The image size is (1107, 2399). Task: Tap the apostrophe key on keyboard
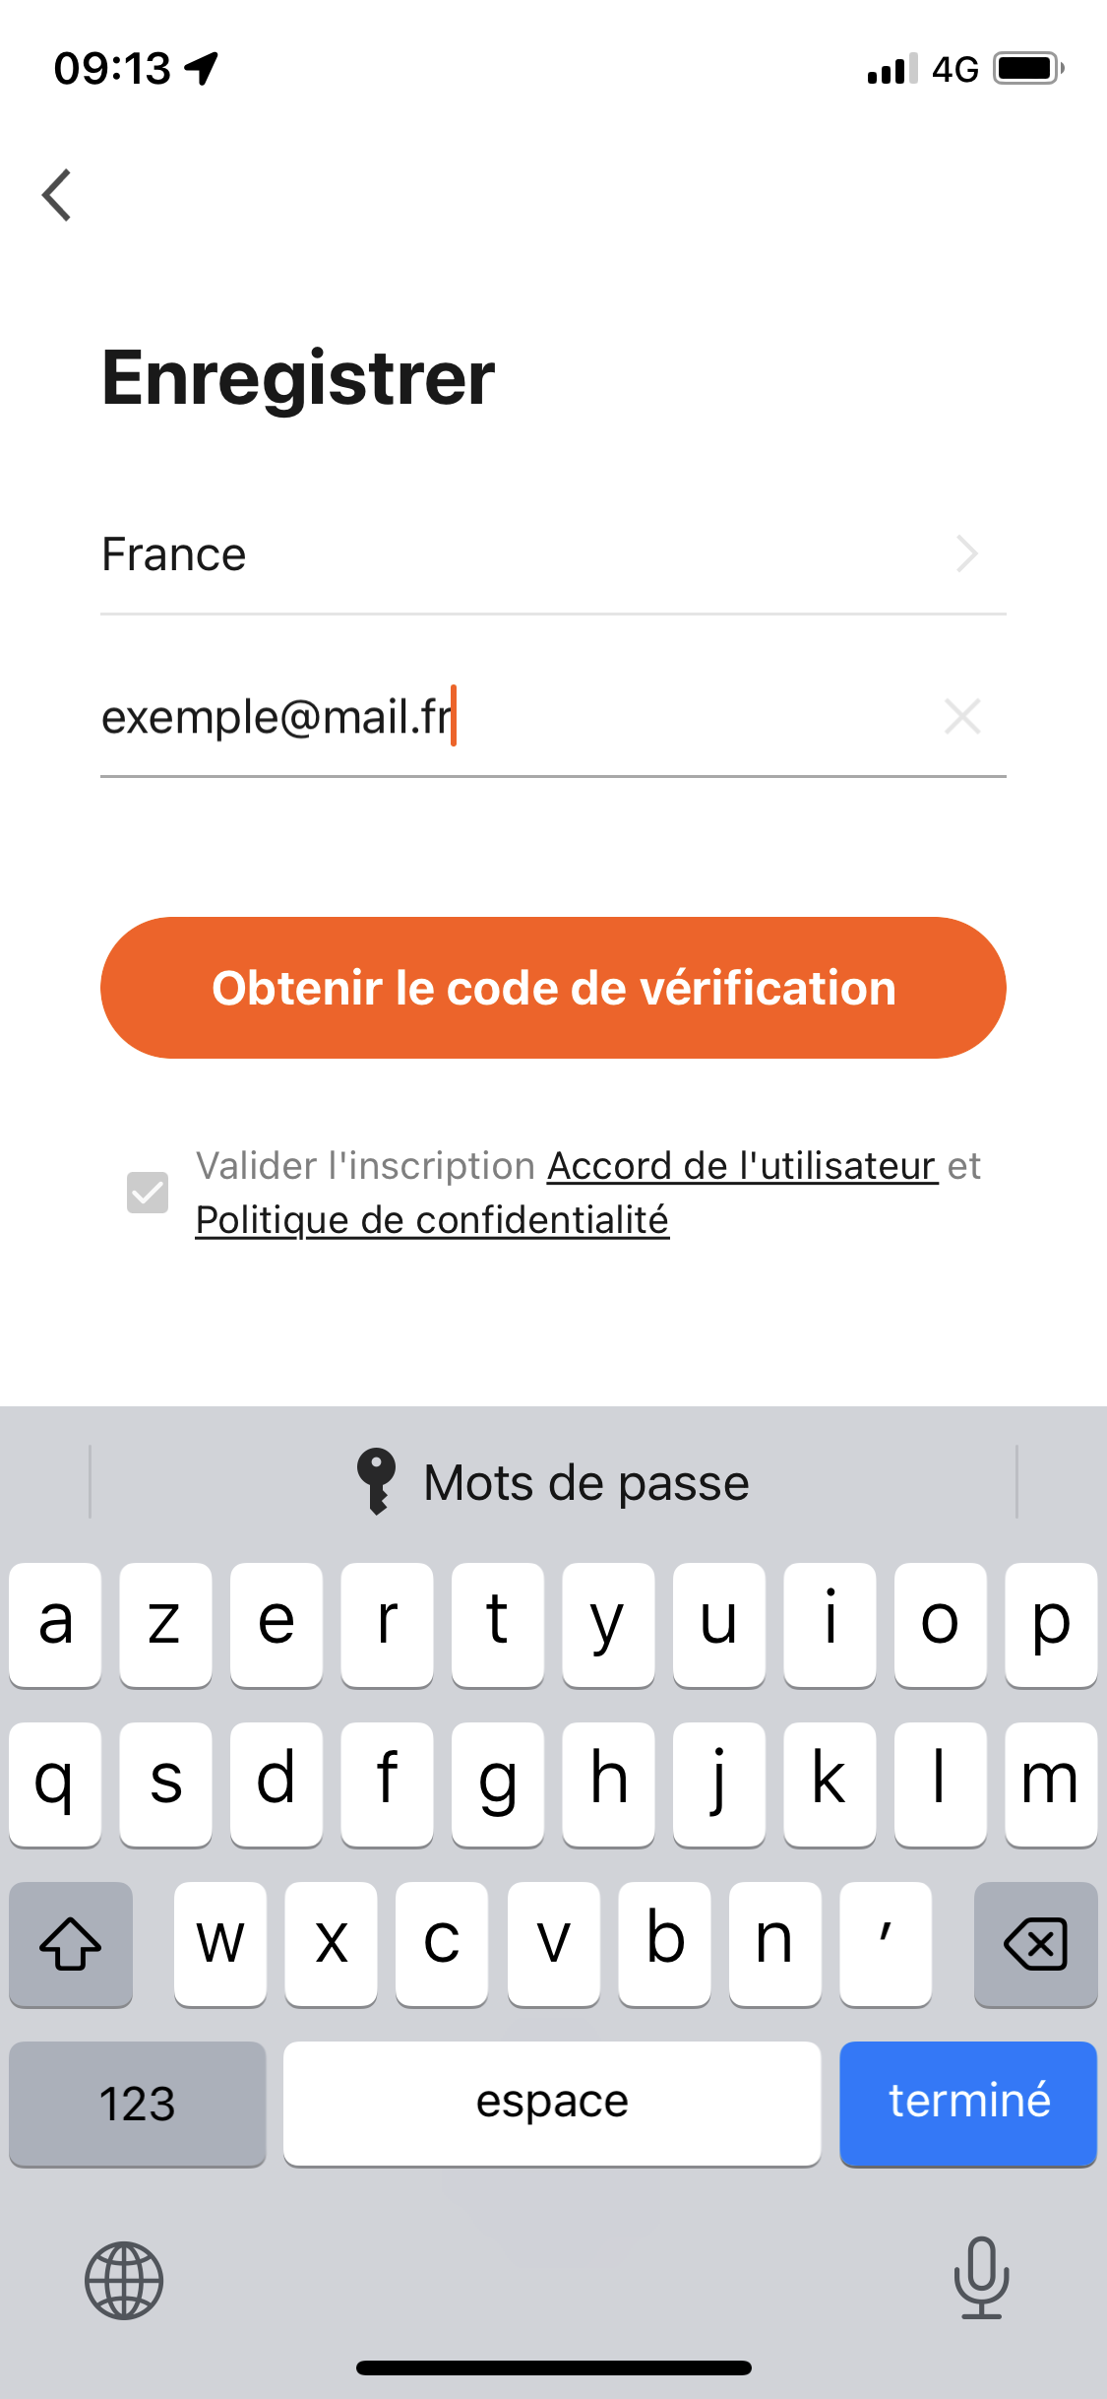pos(886,1944)
